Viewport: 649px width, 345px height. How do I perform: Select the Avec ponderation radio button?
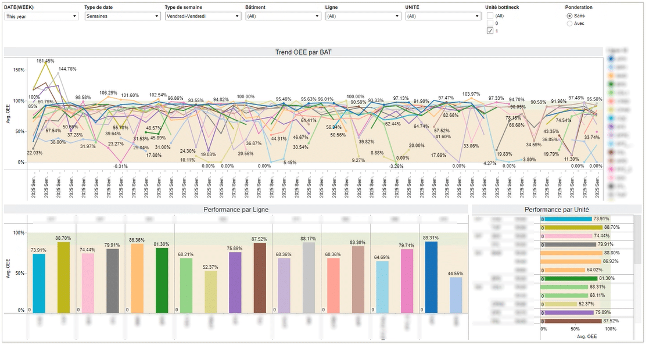(568, 24)
